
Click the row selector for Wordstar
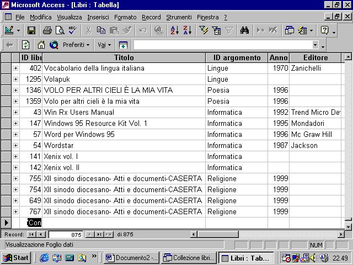(6, 145)
